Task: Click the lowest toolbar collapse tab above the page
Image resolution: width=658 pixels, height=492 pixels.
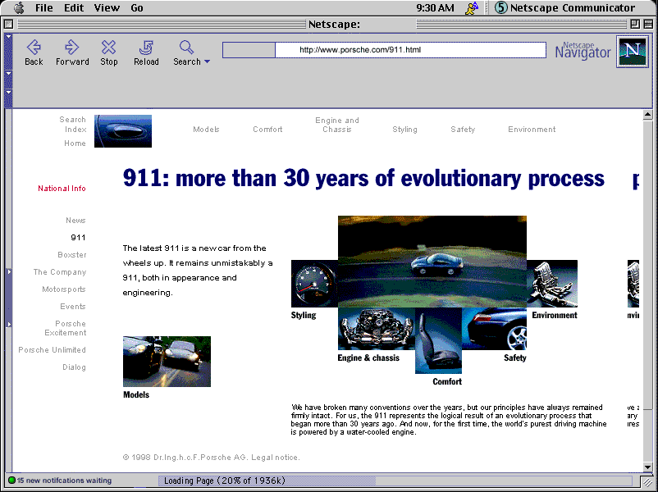Action: pyautogui.click(x=8, y=98)
